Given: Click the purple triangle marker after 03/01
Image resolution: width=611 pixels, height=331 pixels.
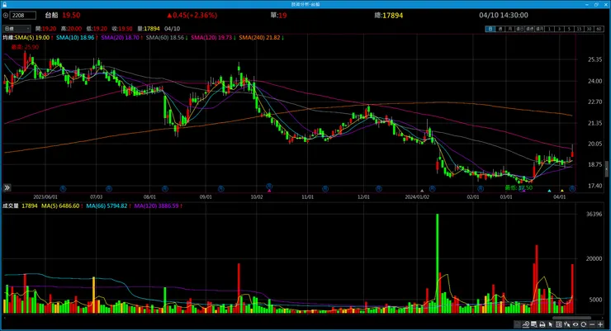Looking at the screenshot, I should [523, 191].
